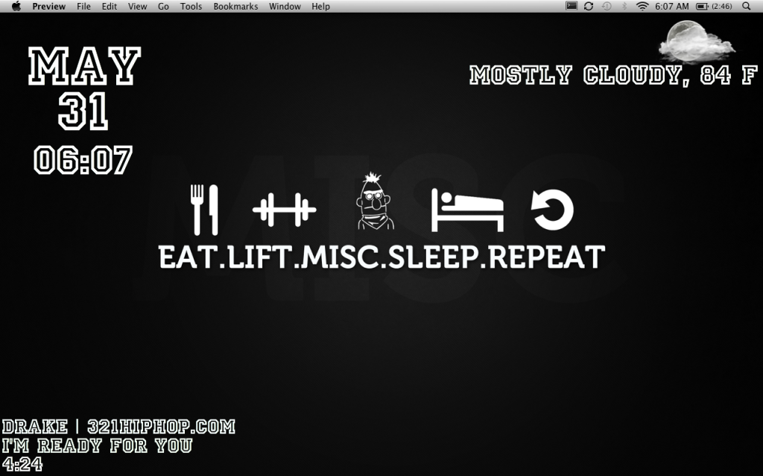Click the 'MOSTLY CLOUDY, 84 F' weather text
The image size is (763, 476).
click(x=614, y=75)
